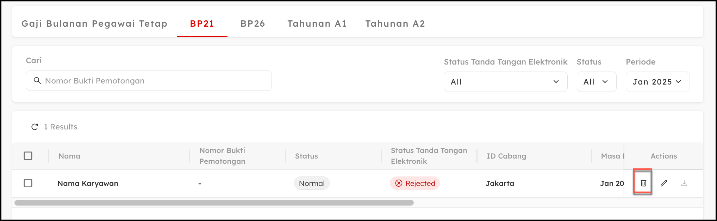Click the Rejected status X icon
The height and width of the screenshot is (221, 717).
coord(399,183)
